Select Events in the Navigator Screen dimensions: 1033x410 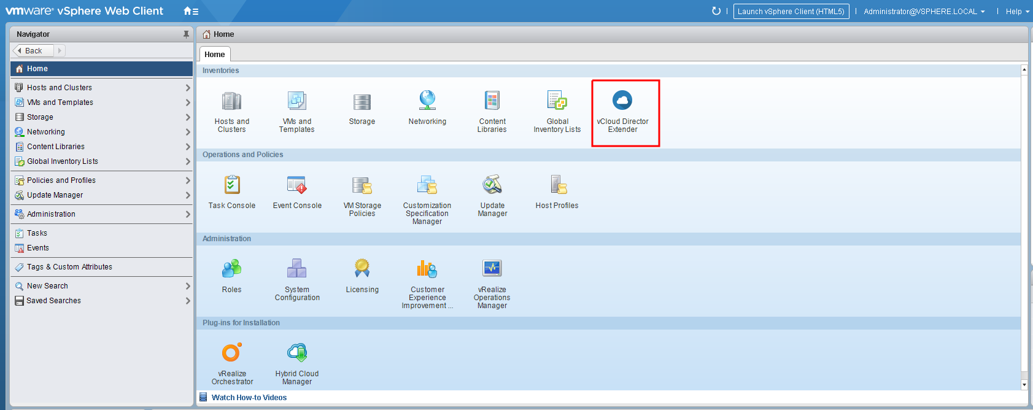coord(101,248)
